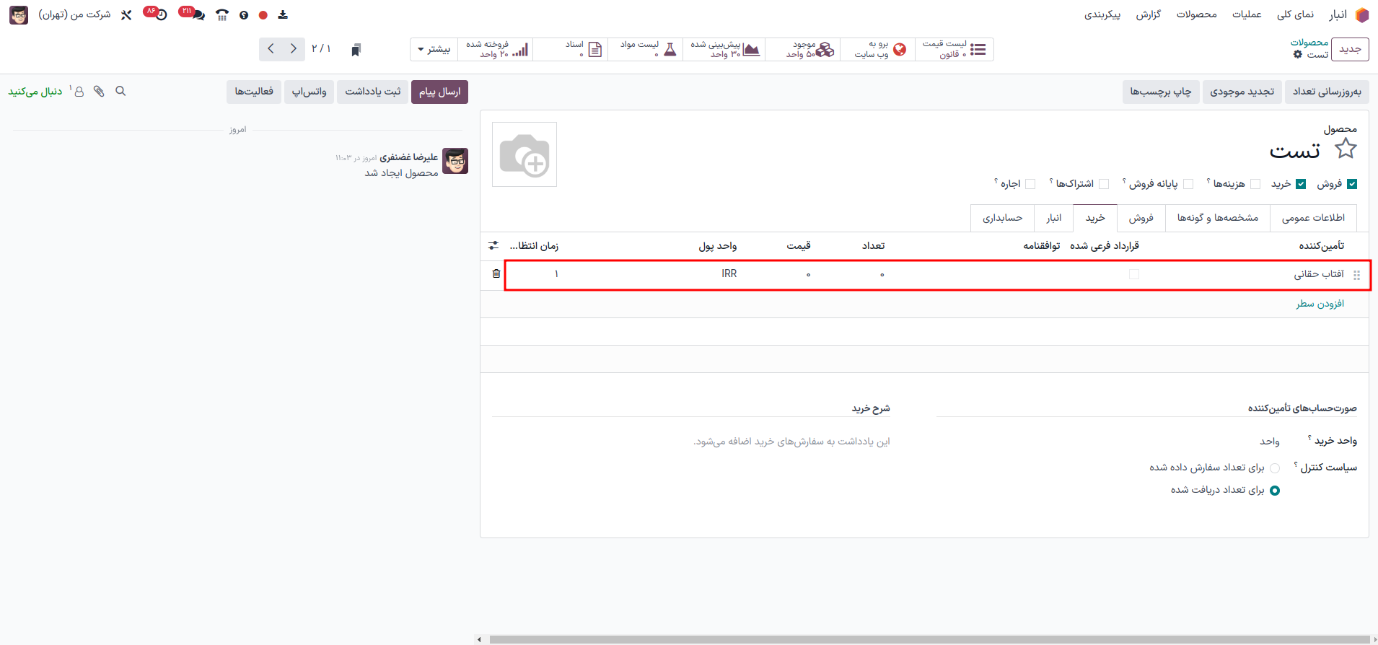Click the favorite star icon beside product name
The image size is (1378, 645).
[x=1346, y=149]
